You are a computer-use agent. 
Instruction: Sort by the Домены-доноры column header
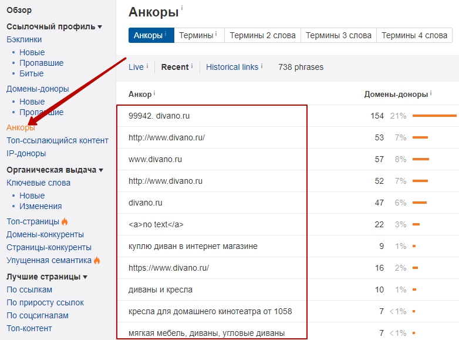[396, 95]
